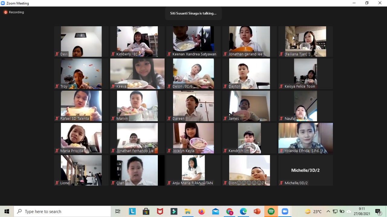
Task: Click the muted mic icon on Michelle/3D/2 tile
Action: [x=281, y=183]
